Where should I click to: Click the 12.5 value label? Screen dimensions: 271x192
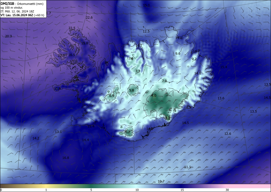(146, 31)
